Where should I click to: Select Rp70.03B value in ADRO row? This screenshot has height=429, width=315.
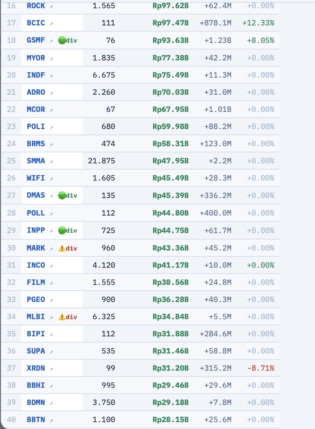tap(171, 92)
